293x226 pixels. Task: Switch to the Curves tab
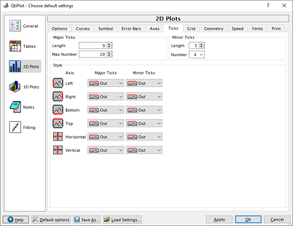(x=82, y=29)
